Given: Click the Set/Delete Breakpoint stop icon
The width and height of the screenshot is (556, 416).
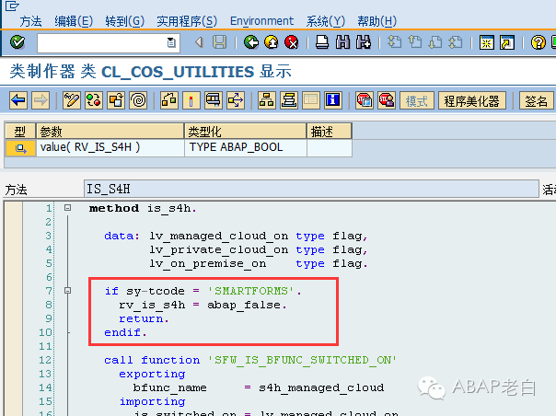Looking at the screenshot, I should click(x=365, y=100).
